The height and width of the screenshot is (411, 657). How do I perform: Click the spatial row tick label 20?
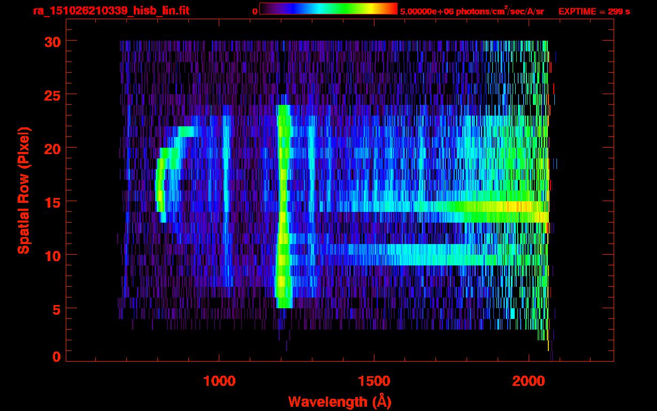(x=52, y=148)
